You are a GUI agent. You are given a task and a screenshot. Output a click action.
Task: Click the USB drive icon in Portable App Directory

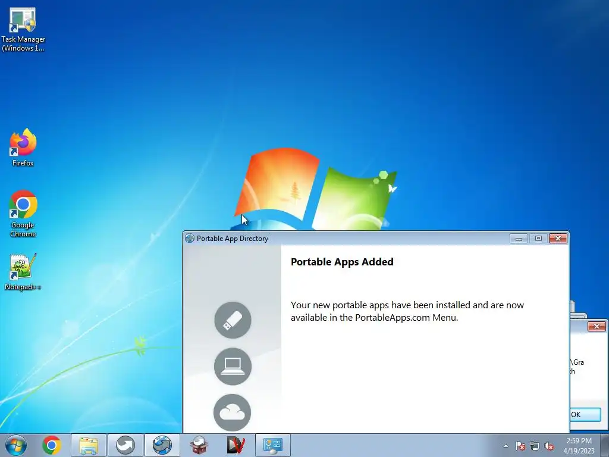(x=233, y=320)
